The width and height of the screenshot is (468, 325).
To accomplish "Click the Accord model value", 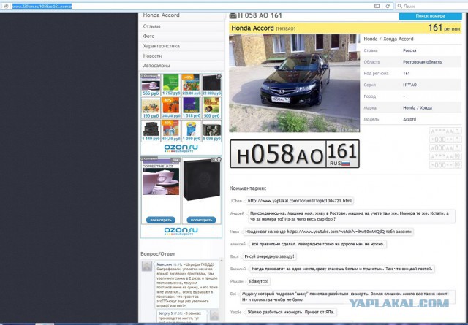I will 409,119.
